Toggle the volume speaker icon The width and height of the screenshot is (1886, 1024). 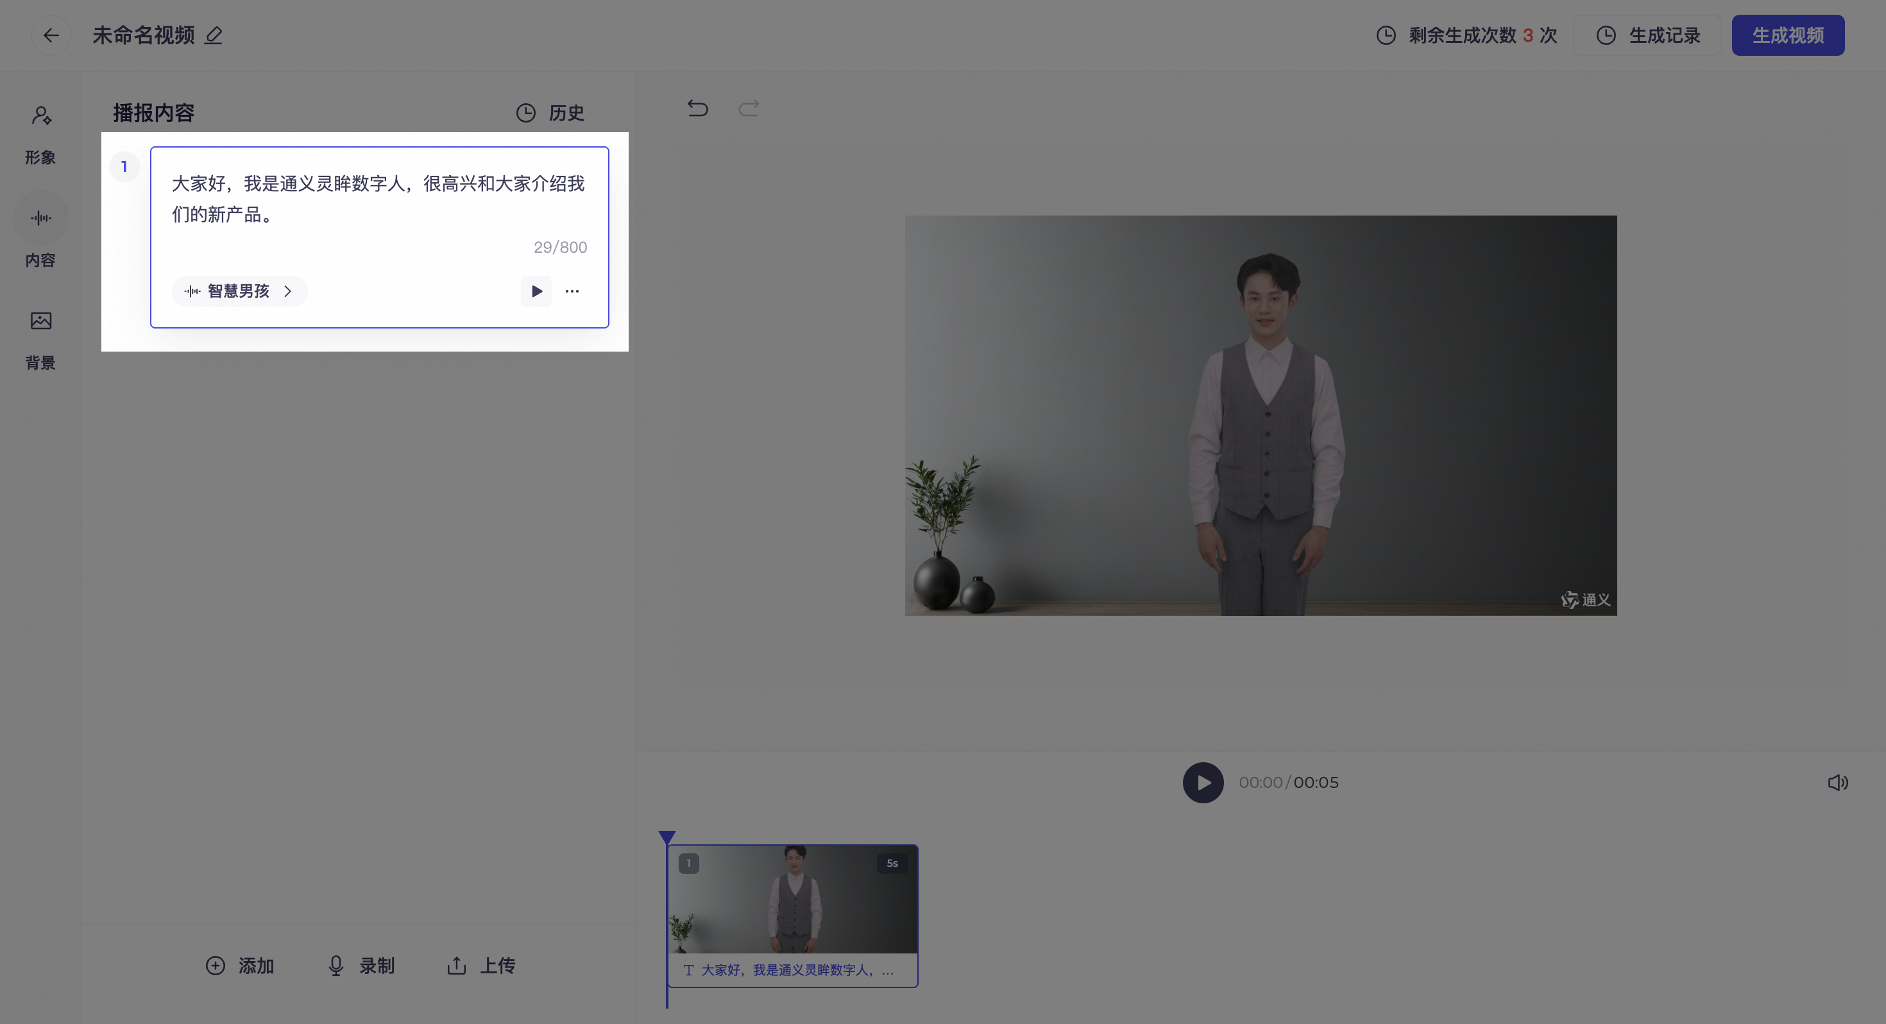tap(1838, 782)
